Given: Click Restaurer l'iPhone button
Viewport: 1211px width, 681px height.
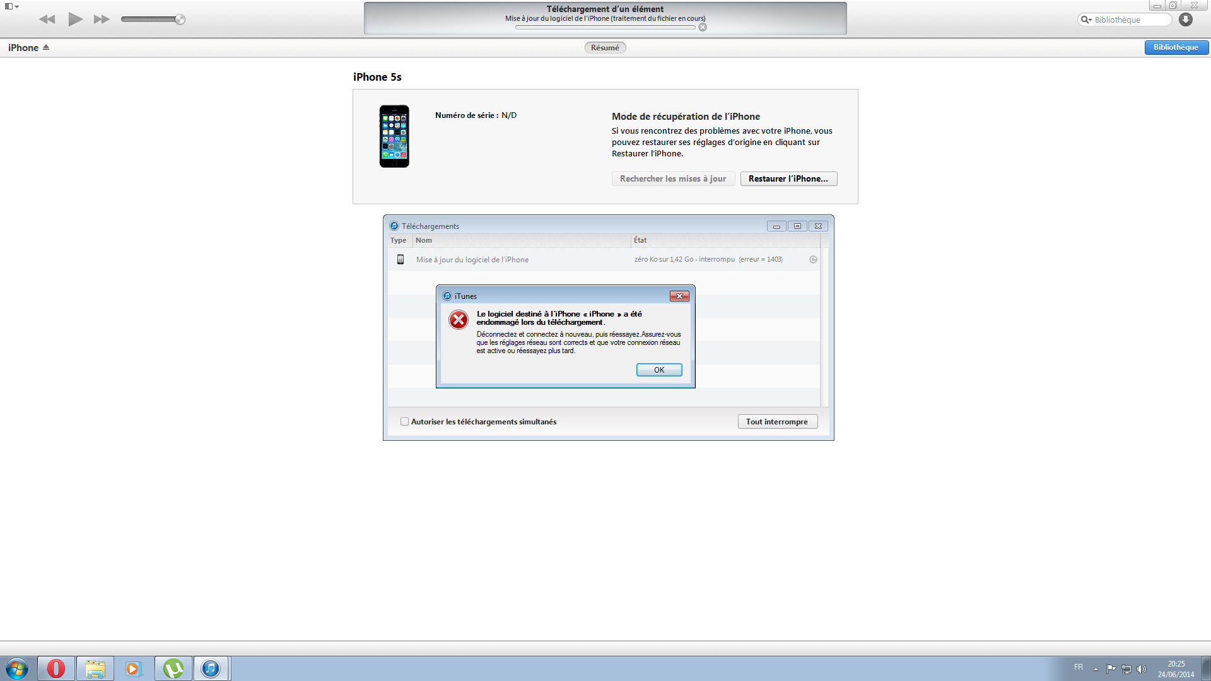Looking at the screenshot, I should [788, 179].
